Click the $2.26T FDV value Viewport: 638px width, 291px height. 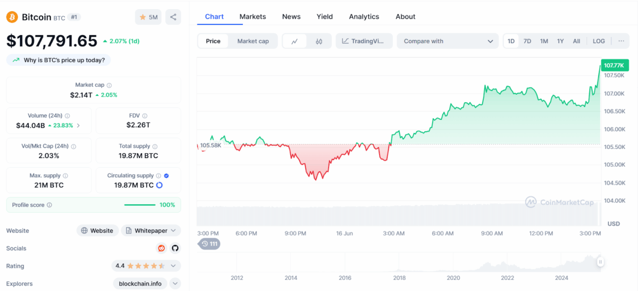pos(138,125)
